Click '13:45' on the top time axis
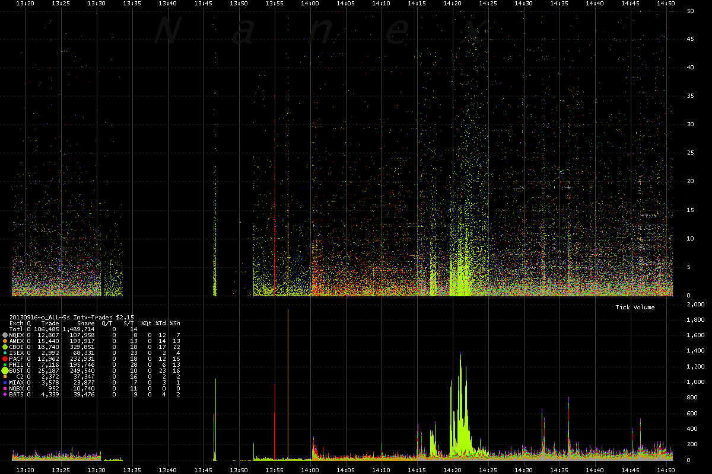Viewport: 712px width, 474px height. coord(204,4)
